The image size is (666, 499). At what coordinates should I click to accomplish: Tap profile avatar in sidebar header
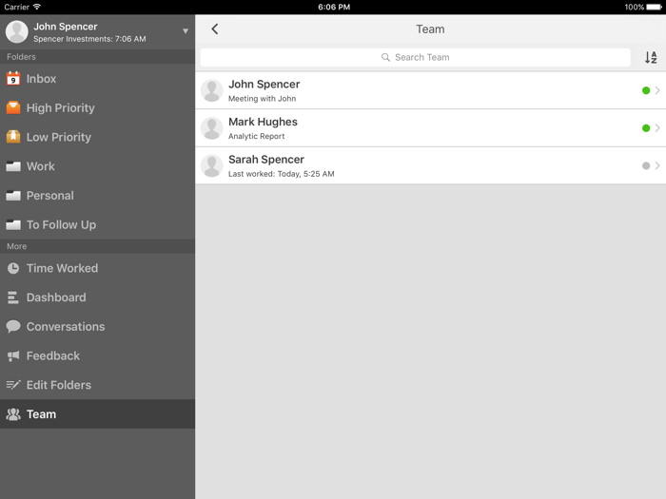[17, 31]
